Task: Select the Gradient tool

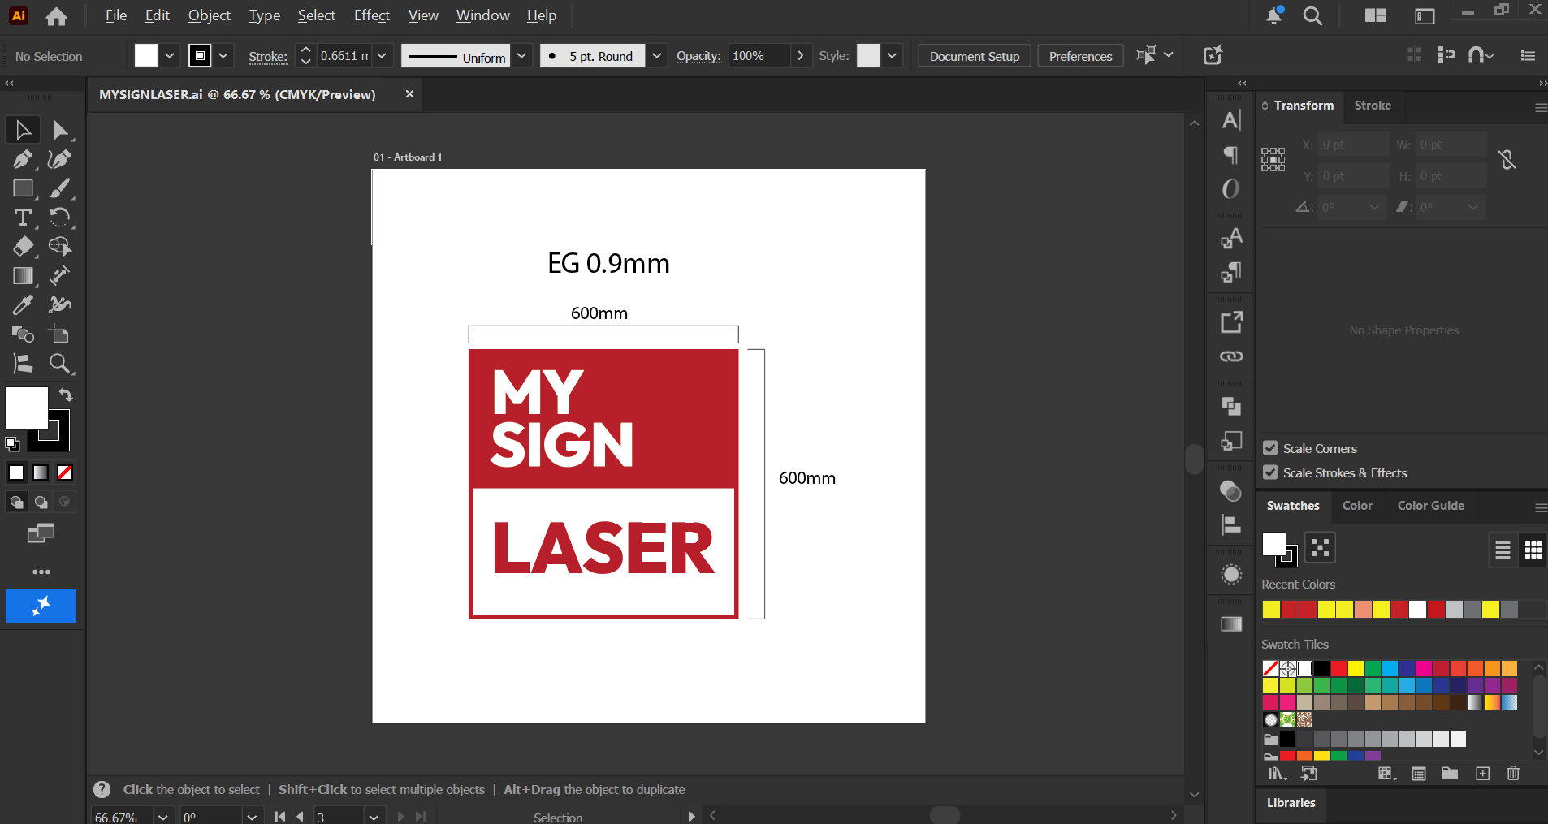Action: [x=23, y=276]
